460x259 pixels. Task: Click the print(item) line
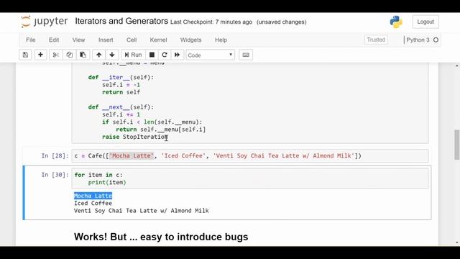tap(107, 182)
